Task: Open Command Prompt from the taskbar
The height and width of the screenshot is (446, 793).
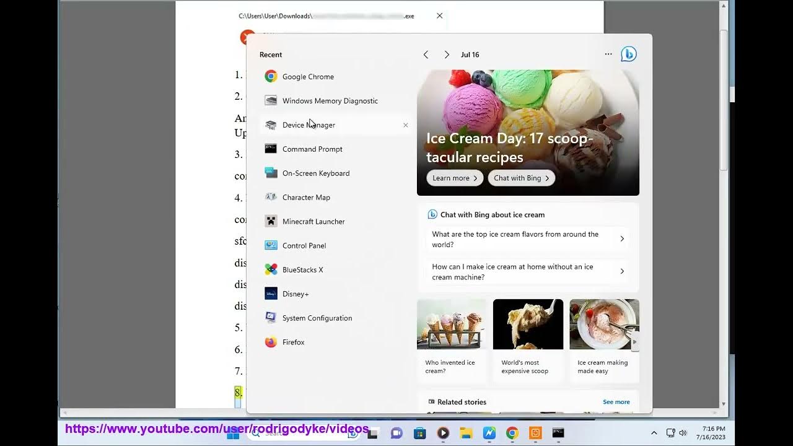Action: pyautogui.click(x=558, y=434)
